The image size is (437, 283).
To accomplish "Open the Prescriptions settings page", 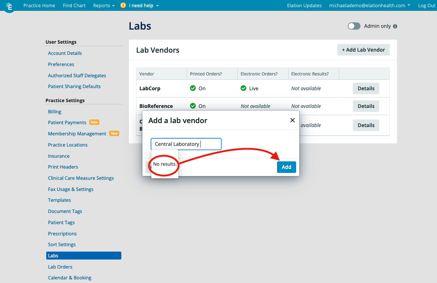I will click(62, 234).
